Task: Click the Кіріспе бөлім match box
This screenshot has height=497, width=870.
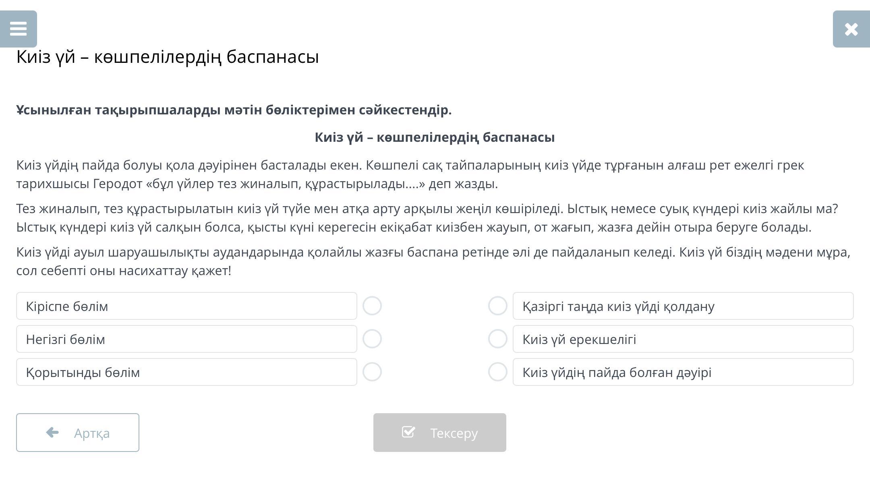Action: click(186, 306)
